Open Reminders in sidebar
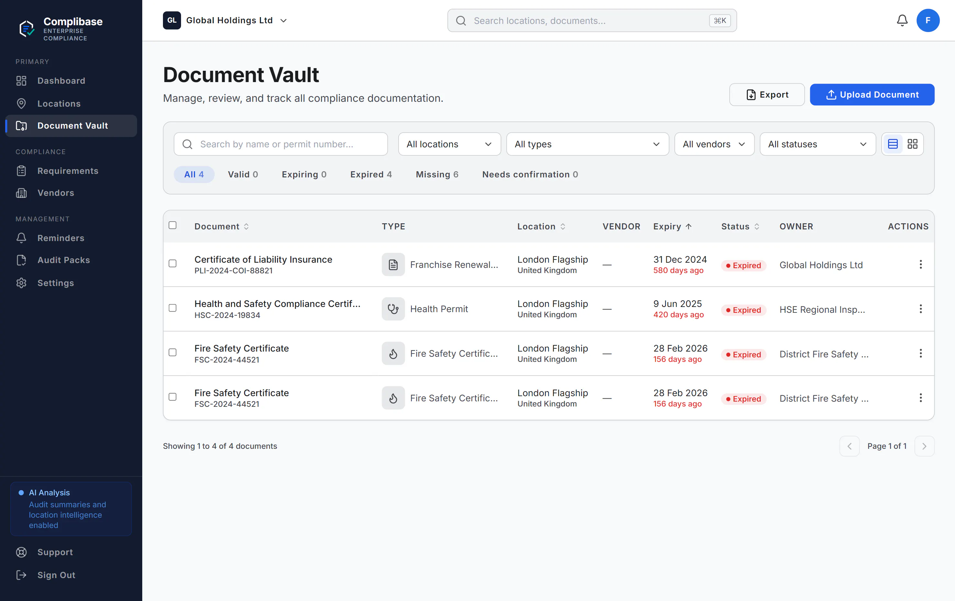The height and width of the screenshot is (601, 955). (x=71, y=238)
